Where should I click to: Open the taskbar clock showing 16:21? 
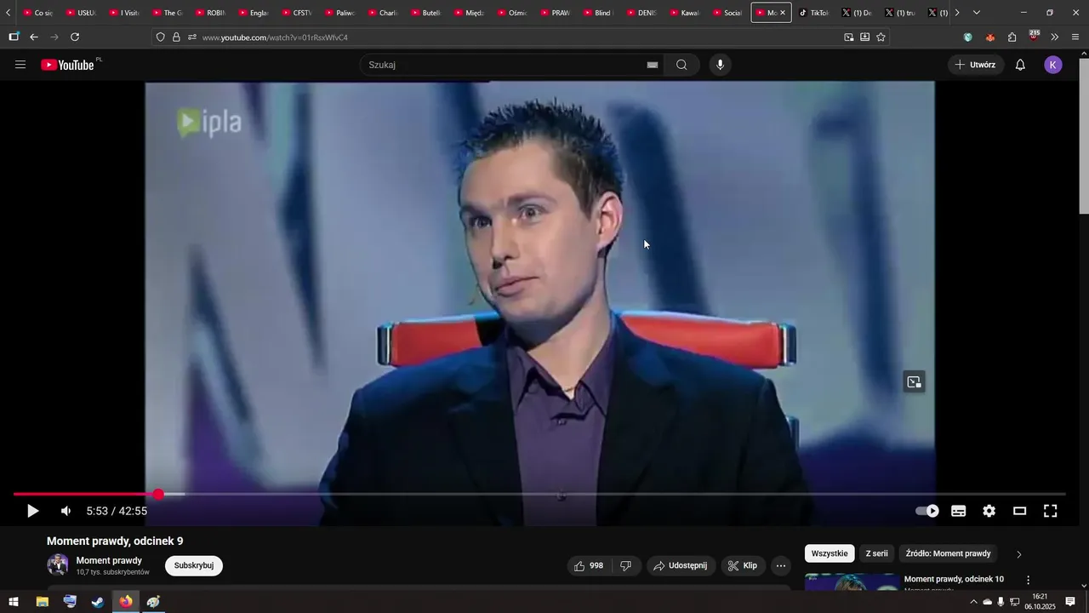(x=1040, y=602)
